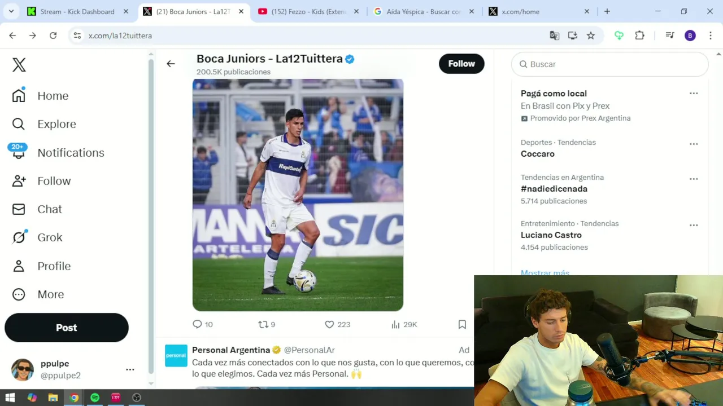Open media controls icon in browser toolbar
The height and width of the screenshot is (406, 723).
click(x=670, y=36)
